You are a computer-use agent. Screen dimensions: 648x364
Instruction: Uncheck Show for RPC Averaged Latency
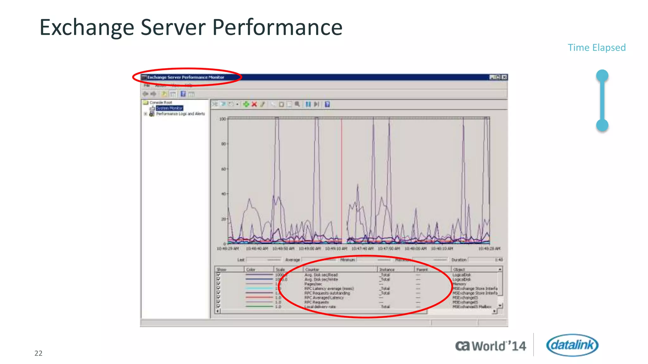click(218, 297)
